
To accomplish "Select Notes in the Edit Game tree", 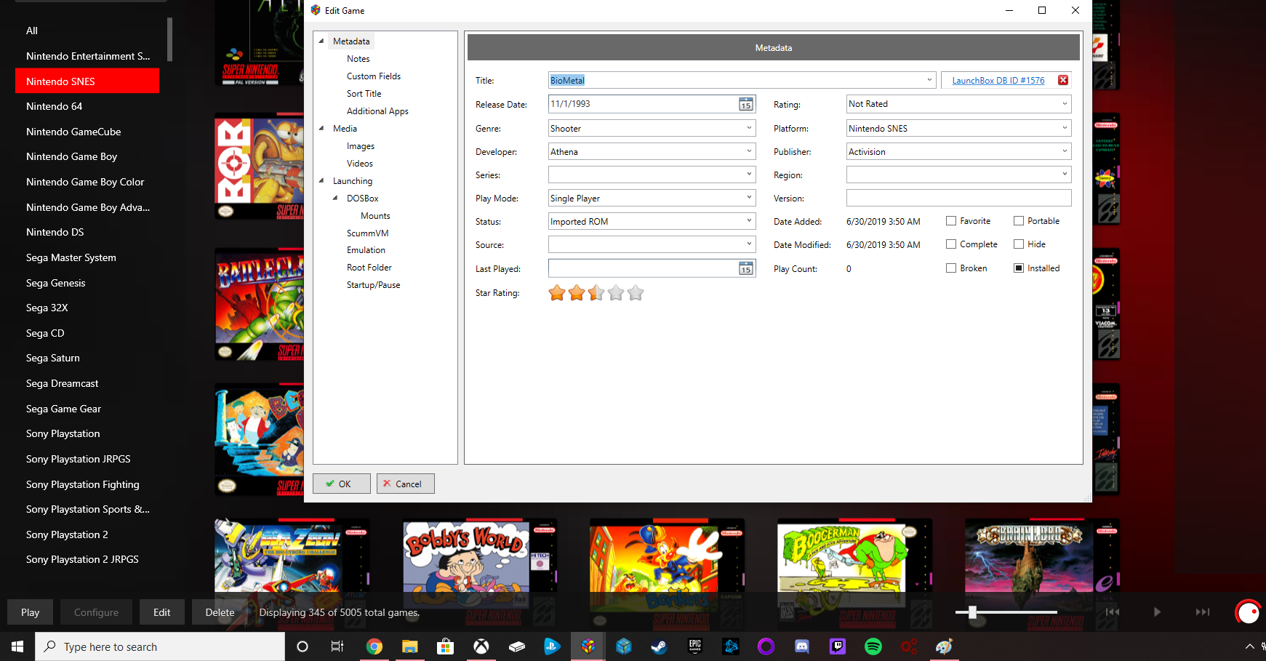I will pos(358,59).
